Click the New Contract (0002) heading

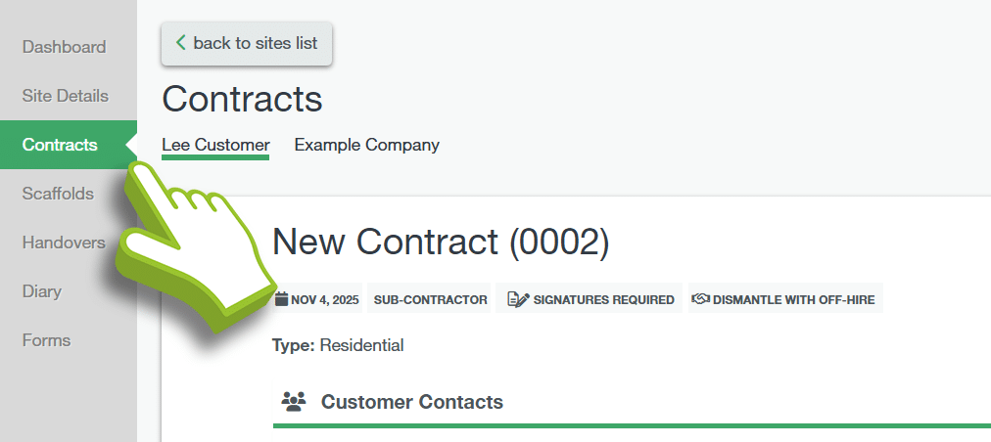click(x=441, y=243)
